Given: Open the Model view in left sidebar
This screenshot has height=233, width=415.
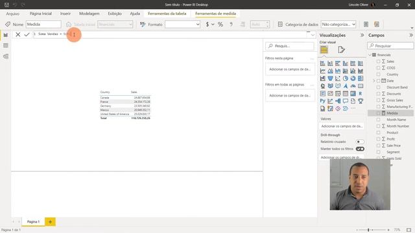Looking at the screenshot, I should click(6, 56).
